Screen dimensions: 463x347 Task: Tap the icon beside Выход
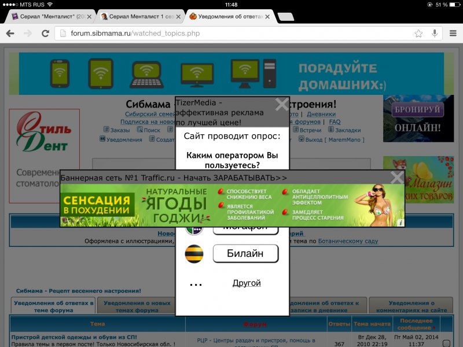point(302,139)
